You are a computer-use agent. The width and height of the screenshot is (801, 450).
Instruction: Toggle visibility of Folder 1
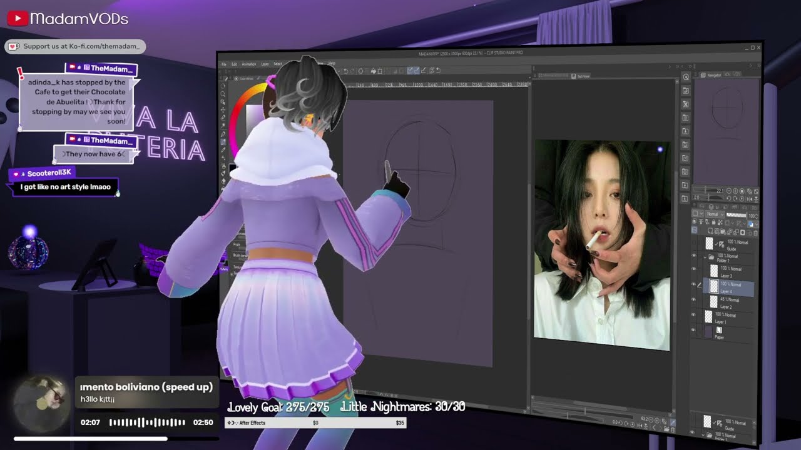click(x=693, y=257)
